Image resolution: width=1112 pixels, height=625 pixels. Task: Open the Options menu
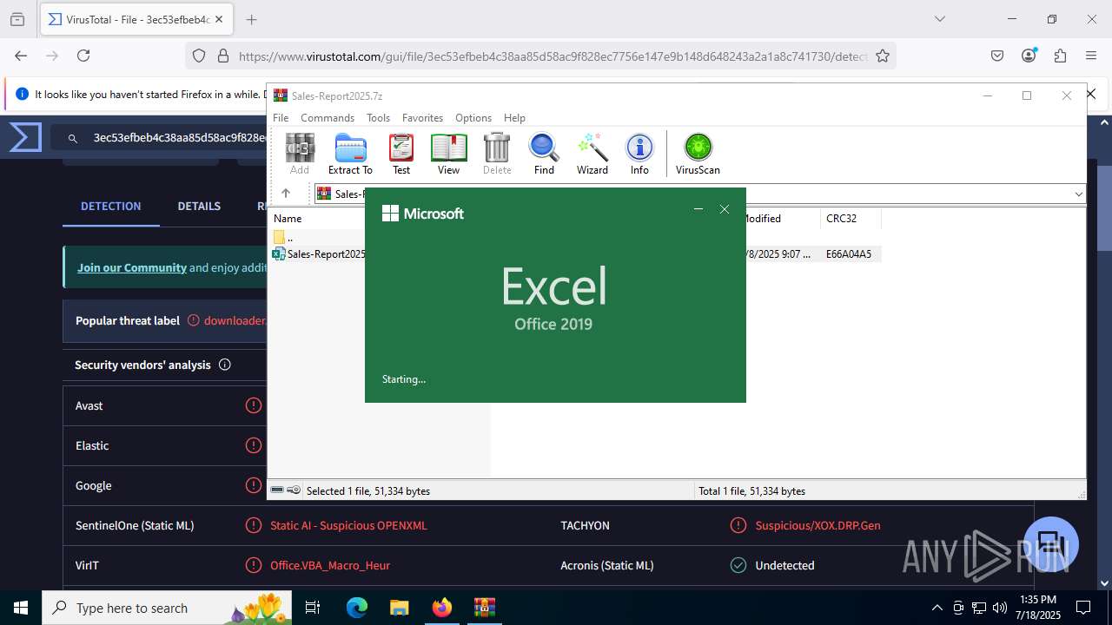click(x=473, y=118)
